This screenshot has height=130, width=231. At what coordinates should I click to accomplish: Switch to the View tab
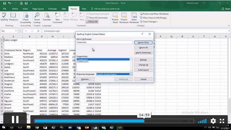tap(84, 9)
